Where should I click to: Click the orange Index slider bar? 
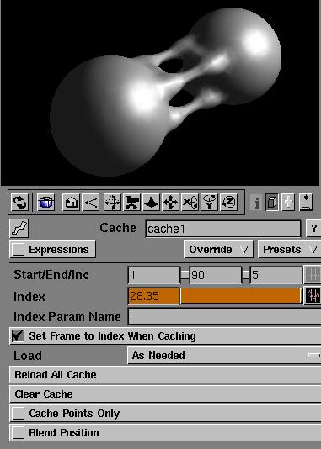click(241, 296)
